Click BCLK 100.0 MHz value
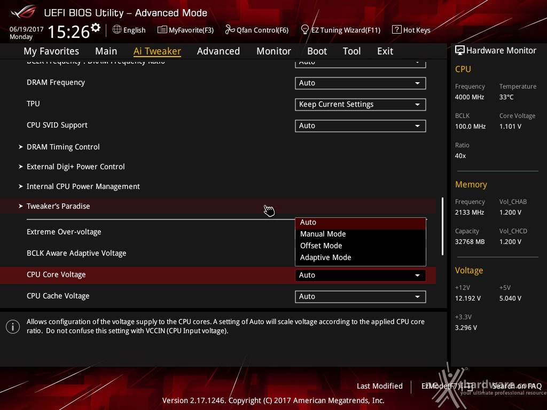547x410 pixels. click(x=470, y=126)
